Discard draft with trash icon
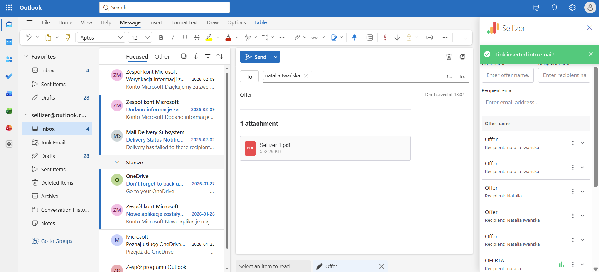Screen dimensions: 599x272 point(449,56)
